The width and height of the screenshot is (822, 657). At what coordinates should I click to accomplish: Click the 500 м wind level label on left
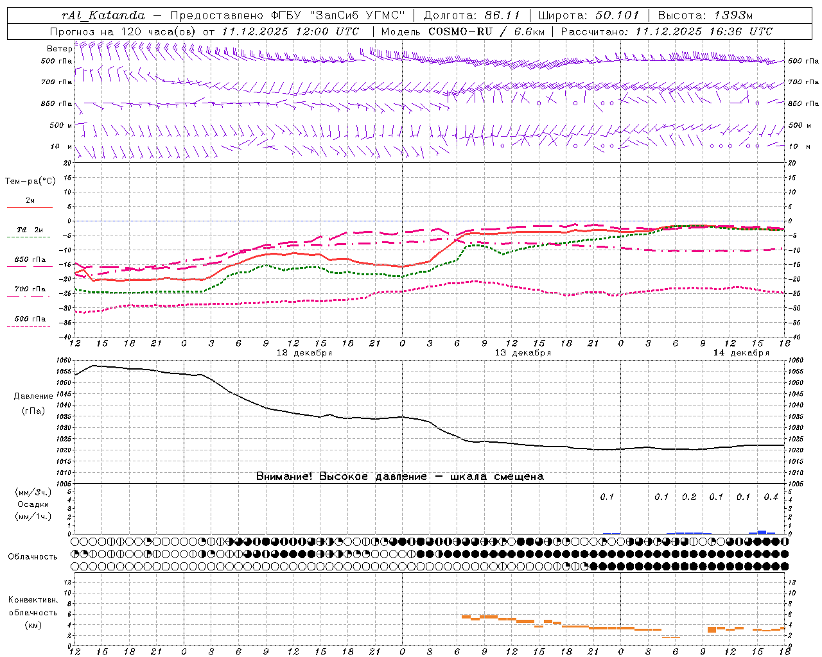pos(61,125)
